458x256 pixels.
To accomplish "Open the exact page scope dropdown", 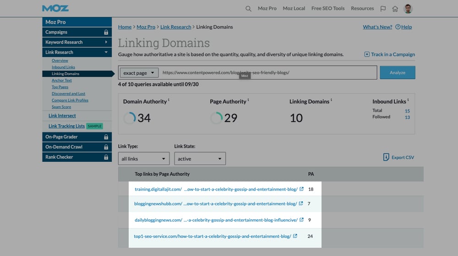I will (139, 73).
